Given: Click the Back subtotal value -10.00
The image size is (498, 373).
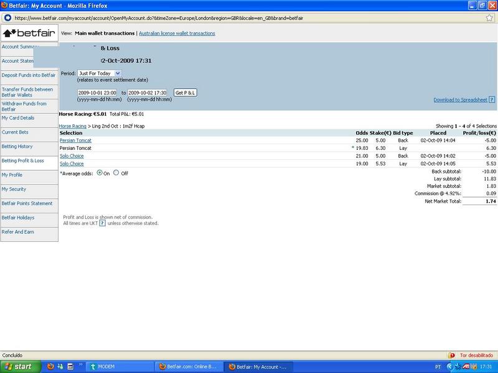Looking at the screenshot, I should click(489, 172).
